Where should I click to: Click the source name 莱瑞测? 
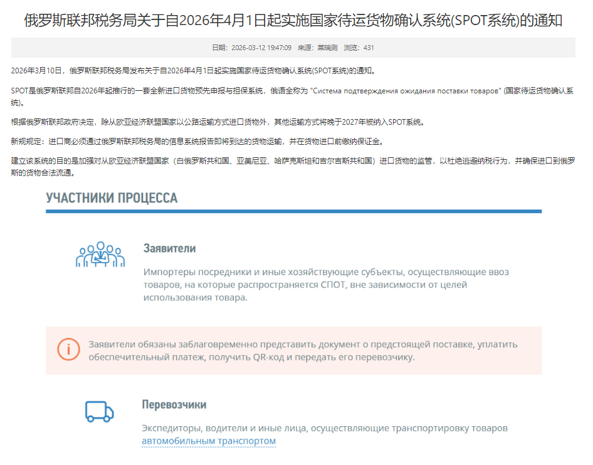pyautogui.click(x=326, y=48)
